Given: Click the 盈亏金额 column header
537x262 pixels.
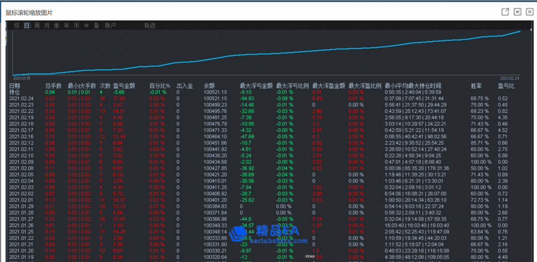Looking at the screenshot, I should coord(123,86).
